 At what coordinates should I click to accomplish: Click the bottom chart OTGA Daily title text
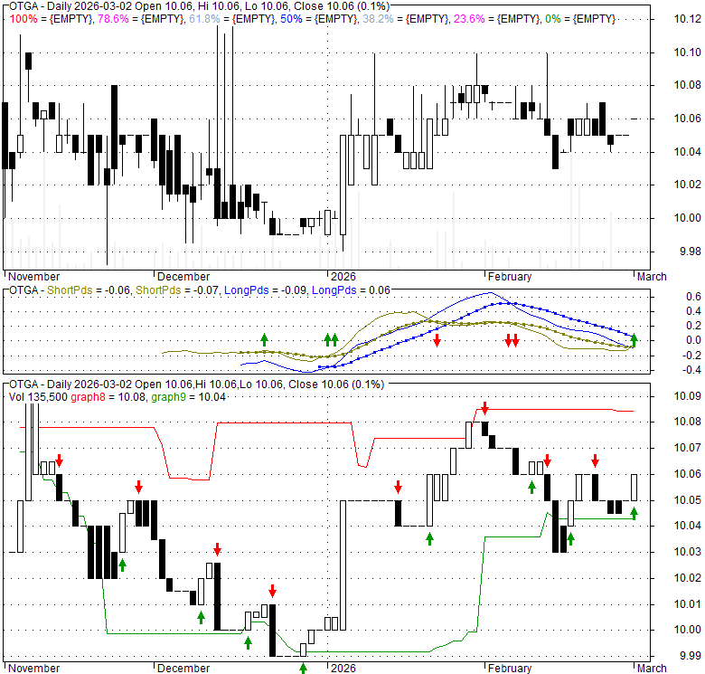tap(196, 384)
